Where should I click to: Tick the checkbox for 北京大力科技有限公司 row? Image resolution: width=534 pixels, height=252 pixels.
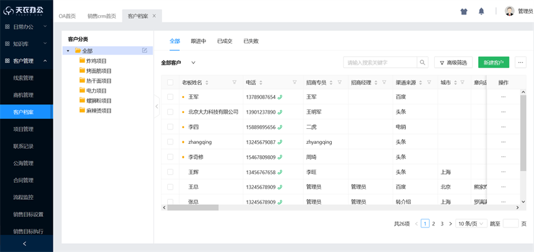click(170, 112)
